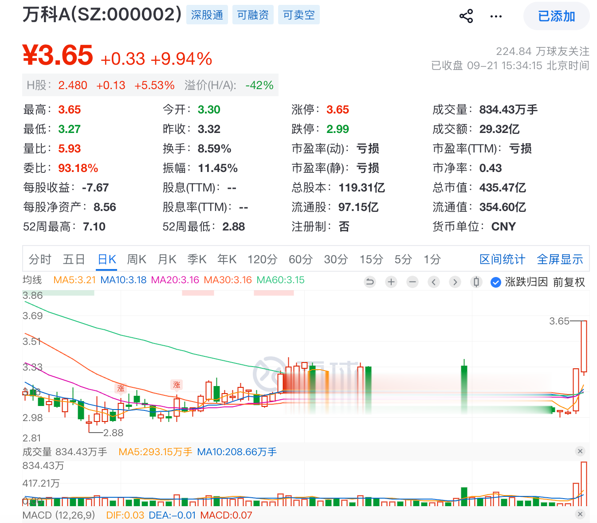This screenshot has width=597, height=523.
Task: Select the 60分 chart tab
Action: 301,259
